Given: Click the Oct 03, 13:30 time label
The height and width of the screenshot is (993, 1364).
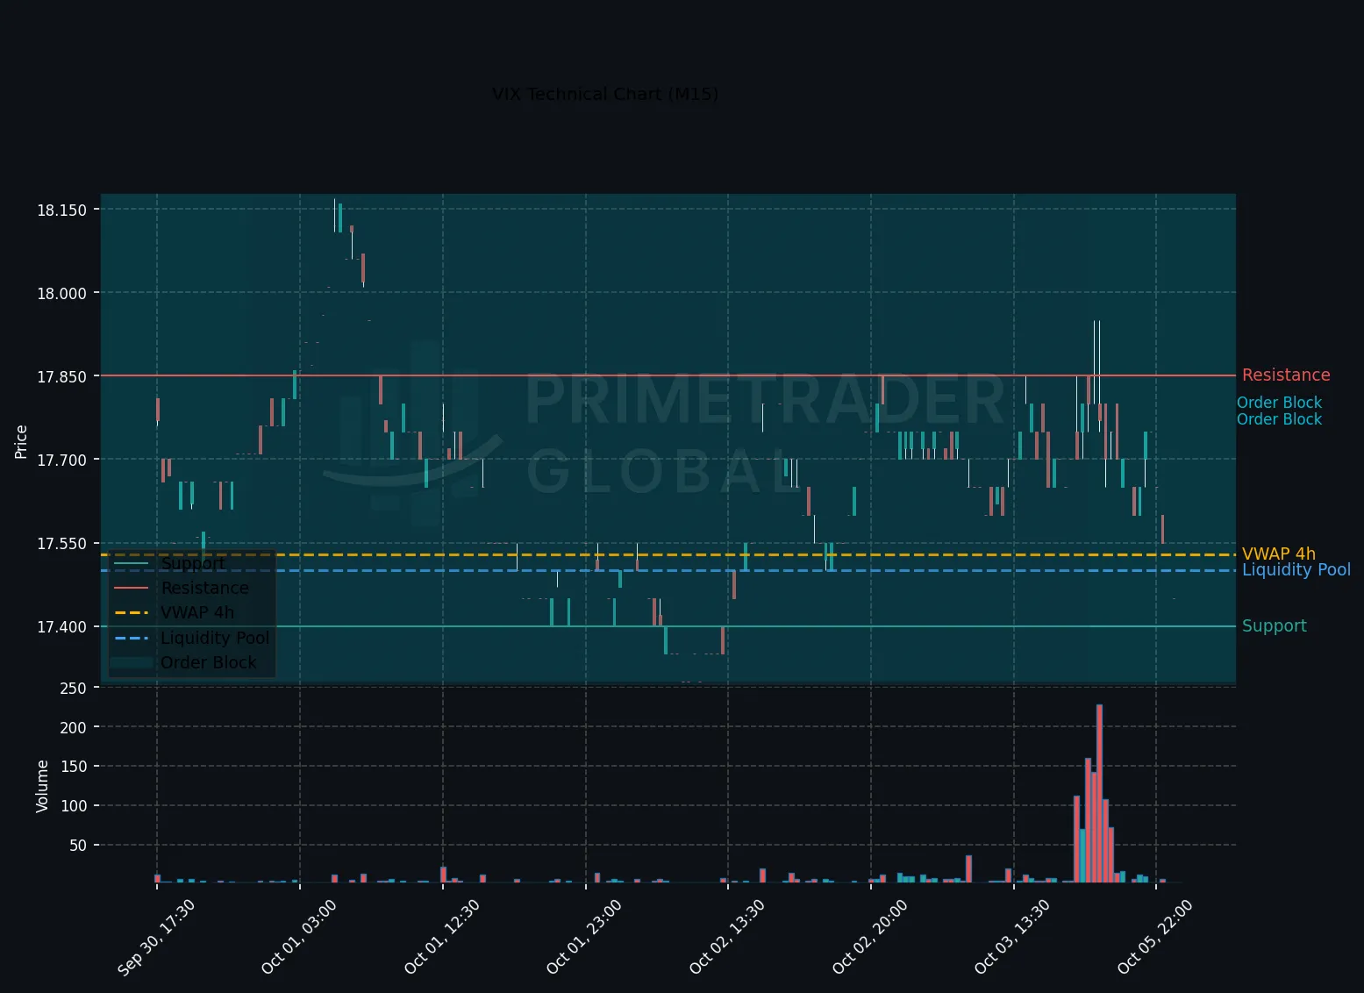Looking at the screenshot, I should (x=1012, y=937).
